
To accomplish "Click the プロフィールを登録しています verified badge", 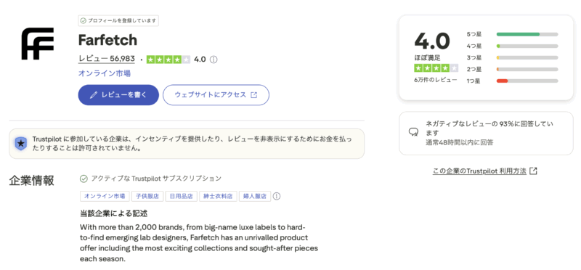I will 118,21.
